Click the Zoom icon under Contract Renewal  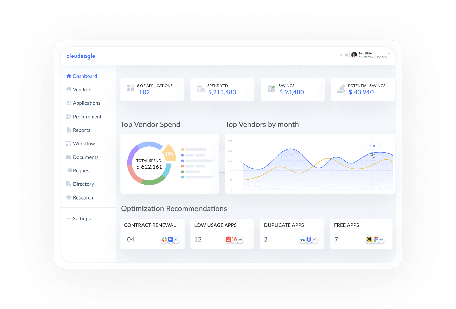[x=170, y=239]
